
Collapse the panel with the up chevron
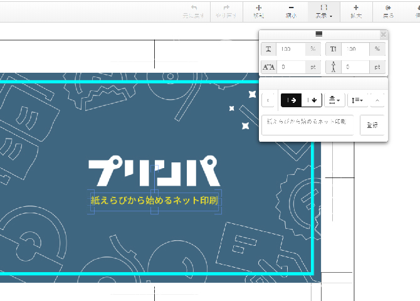click(x=377, y=100)
